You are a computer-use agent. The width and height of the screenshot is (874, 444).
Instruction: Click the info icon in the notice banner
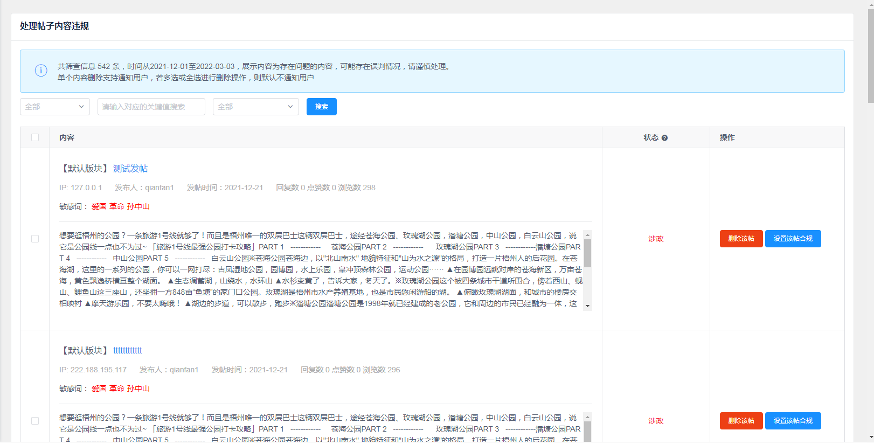click(41, 71)
